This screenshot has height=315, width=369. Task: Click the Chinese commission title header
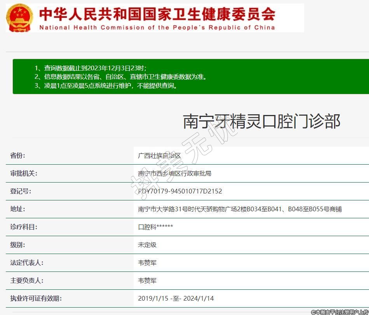[157, 14]
